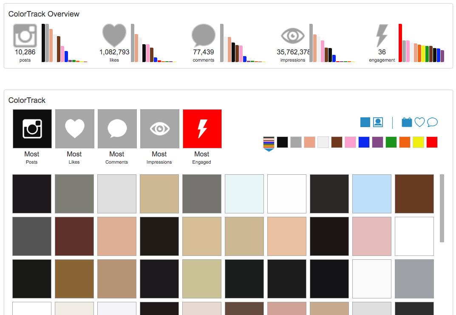Screen dimensions: 456x315
Task: Select the Most Engaged lightning tile
Action: tap(202, 129)
